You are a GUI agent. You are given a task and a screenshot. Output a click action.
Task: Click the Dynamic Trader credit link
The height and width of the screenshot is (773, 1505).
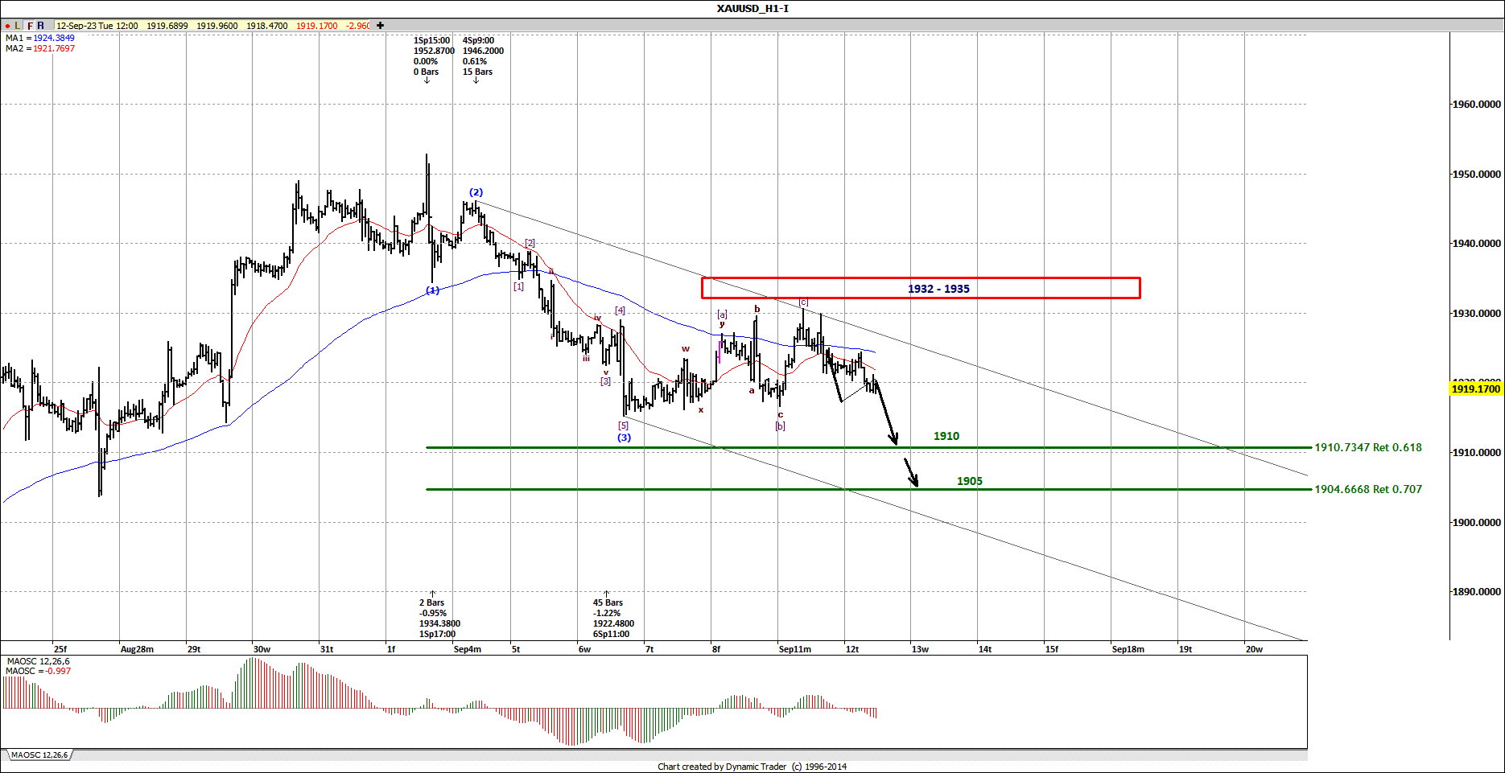pyautogui.click(x=752, y=767)
